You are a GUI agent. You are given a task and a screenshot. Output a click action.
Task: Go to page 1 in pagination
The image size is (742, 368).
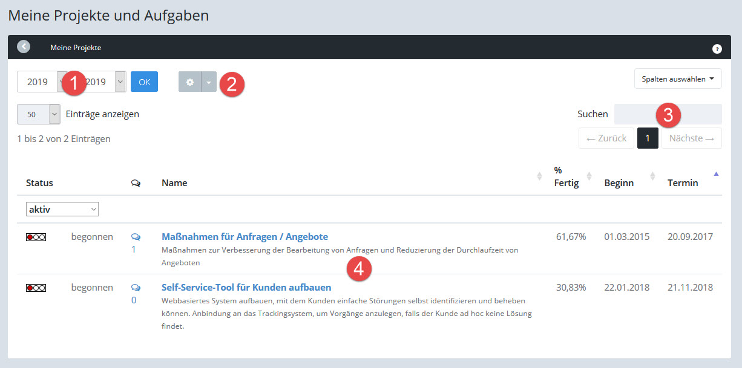click(648, 138)
